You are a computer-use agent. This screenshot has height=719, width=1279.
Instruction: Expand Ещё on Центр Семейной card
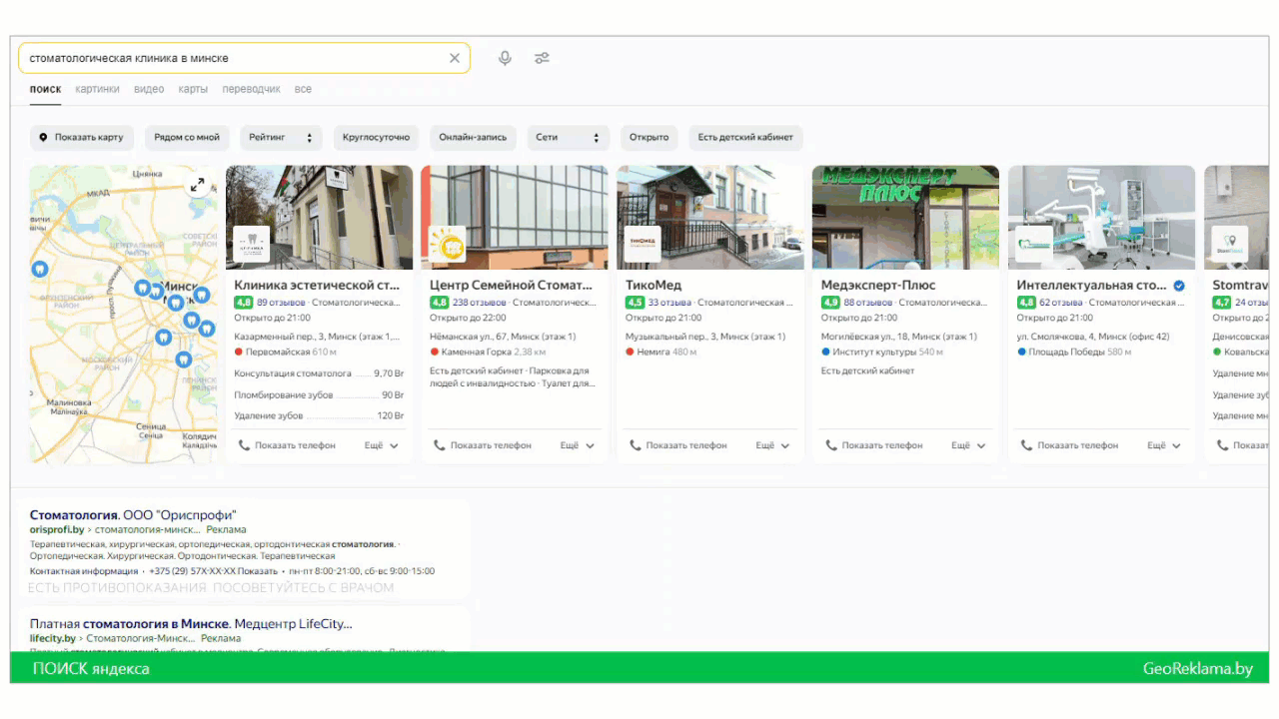pyautogui.click(x=578, y=445)
